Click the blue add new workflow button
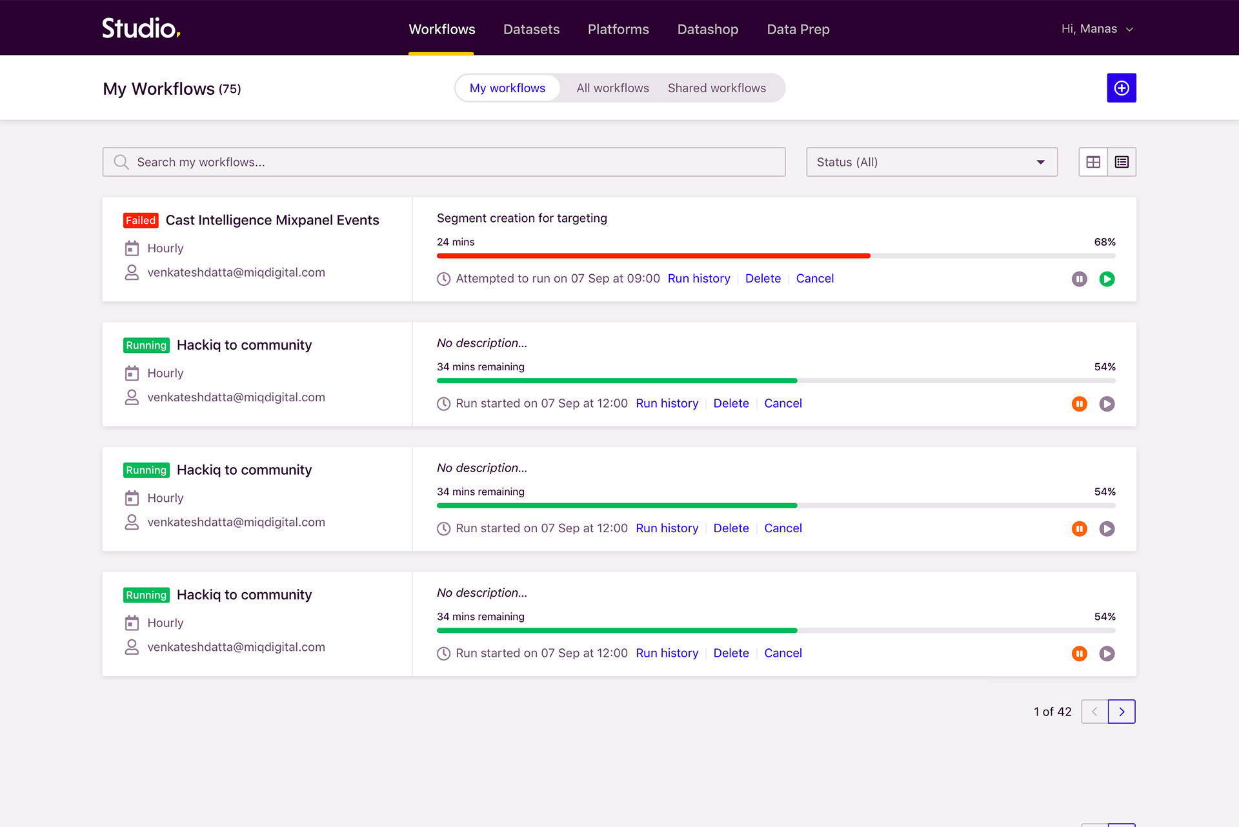Screen dimensions: 1239x827 1121,88
